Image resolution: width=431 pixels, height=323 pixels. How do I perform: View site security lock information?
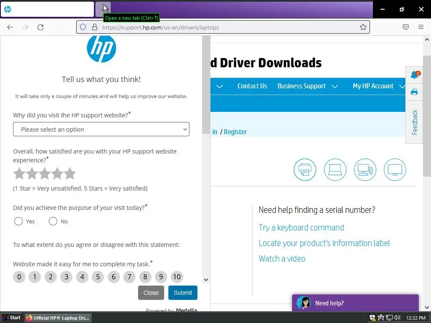95,27
